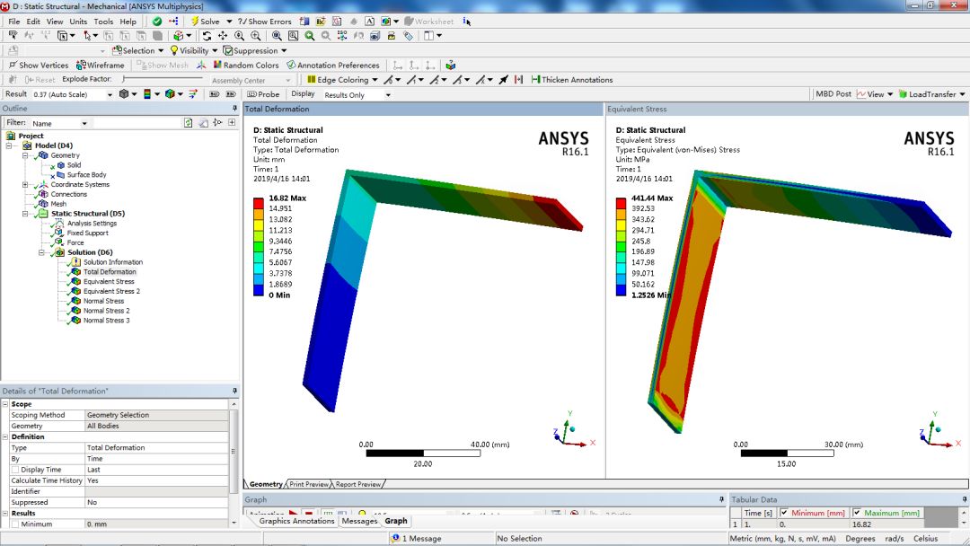Click the red swatch in deformation legend

(259, 203)
